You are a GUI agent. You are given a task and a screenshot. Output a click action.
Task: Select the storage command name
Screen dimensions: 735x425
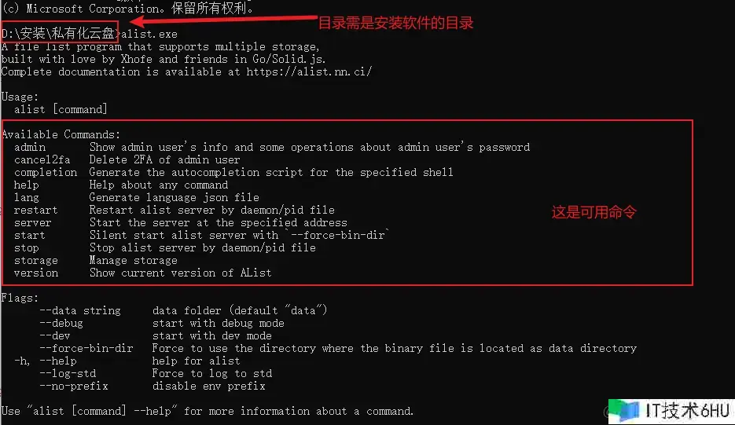click(x=36, y=260)
